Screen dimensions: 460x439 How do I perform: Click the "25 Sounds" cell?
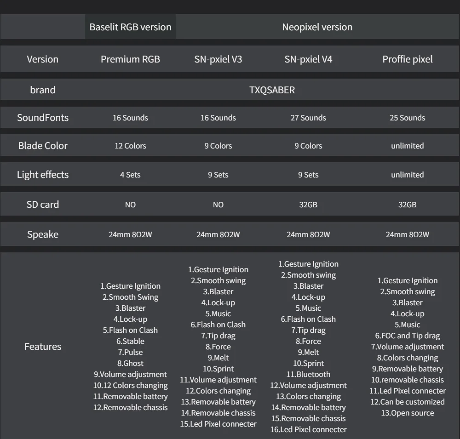point(407,118)
